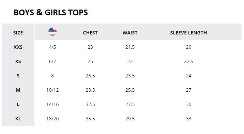
Task: Click the 4/5 US size cell
Action: pos(52,47)
